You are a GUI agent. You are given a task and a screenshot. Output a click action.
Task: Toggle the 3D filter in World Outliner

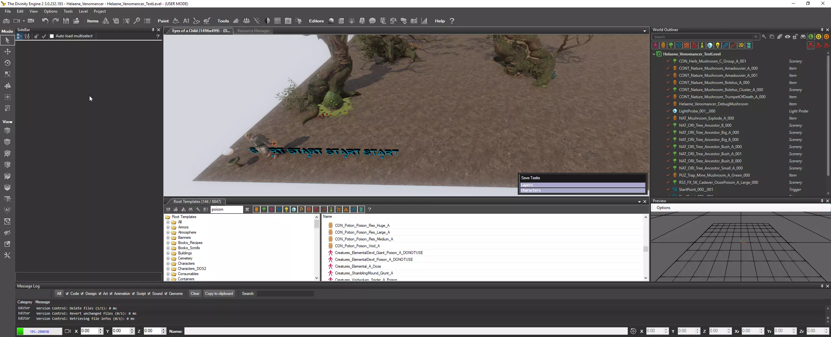tap(741, 45)
